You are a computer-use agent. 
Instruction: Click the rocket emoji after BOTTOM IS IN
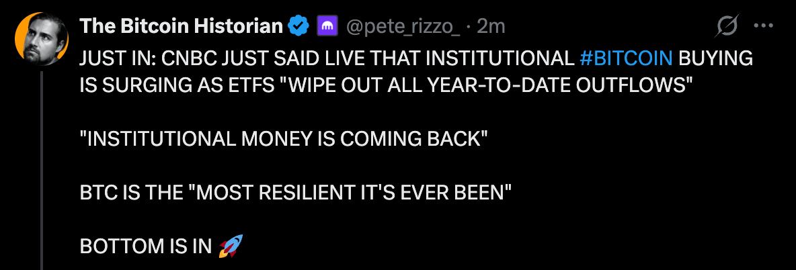click(x=230, y=247)
